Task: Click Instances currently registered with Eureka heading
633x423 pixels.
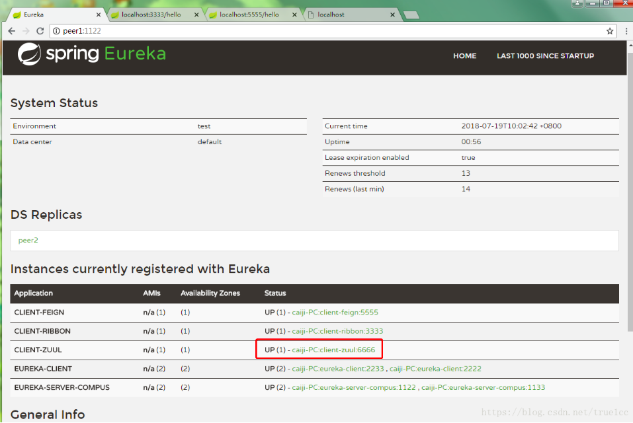Action: pyautogui.click(x=140, y=269)
